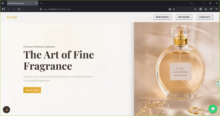Reload the page with the refresh icon
The height and width of the screenshot is (116, 220).
coord(19,9)
